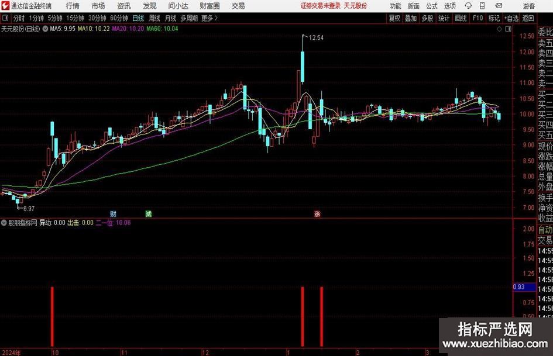Click the MA20: 10.20 indicator value
Screen dimensions: 553x356
pyautogui.click(x=128, y=29)
